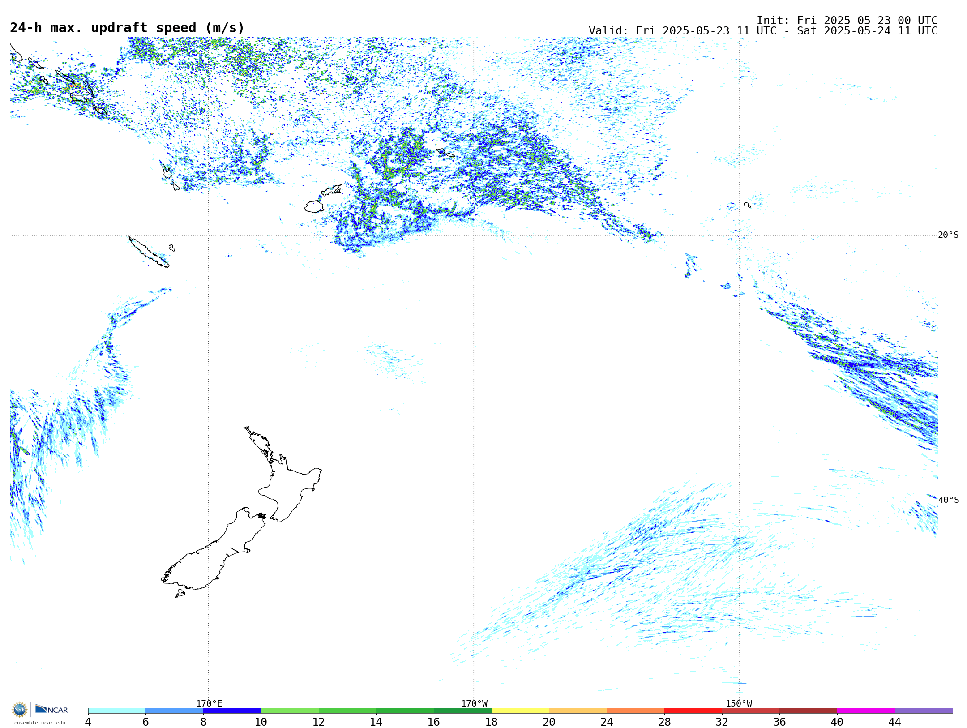Select the 32–36 m/s brick red swatch
This screenshot has width=967, height=728.
coord(751,711)
